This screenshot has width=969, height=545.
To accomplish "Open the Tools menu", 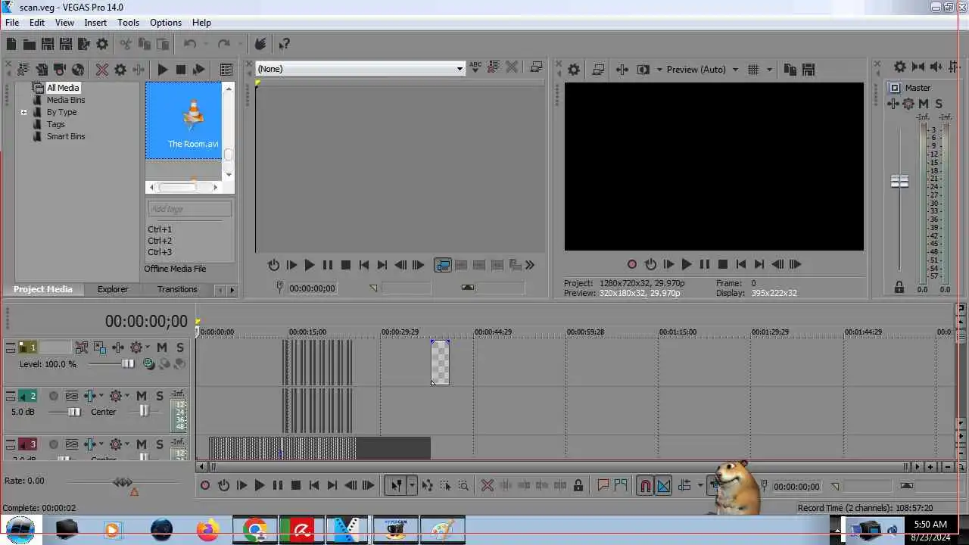I will coord(128,23).
